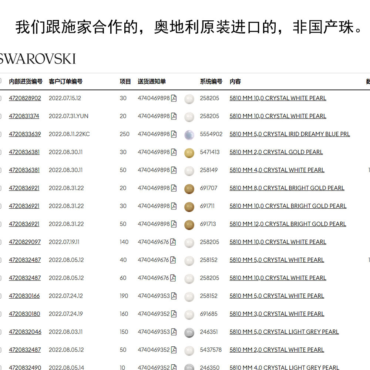Select system number 5554902
Screen dimensions: 370x370
coord(211,134)
